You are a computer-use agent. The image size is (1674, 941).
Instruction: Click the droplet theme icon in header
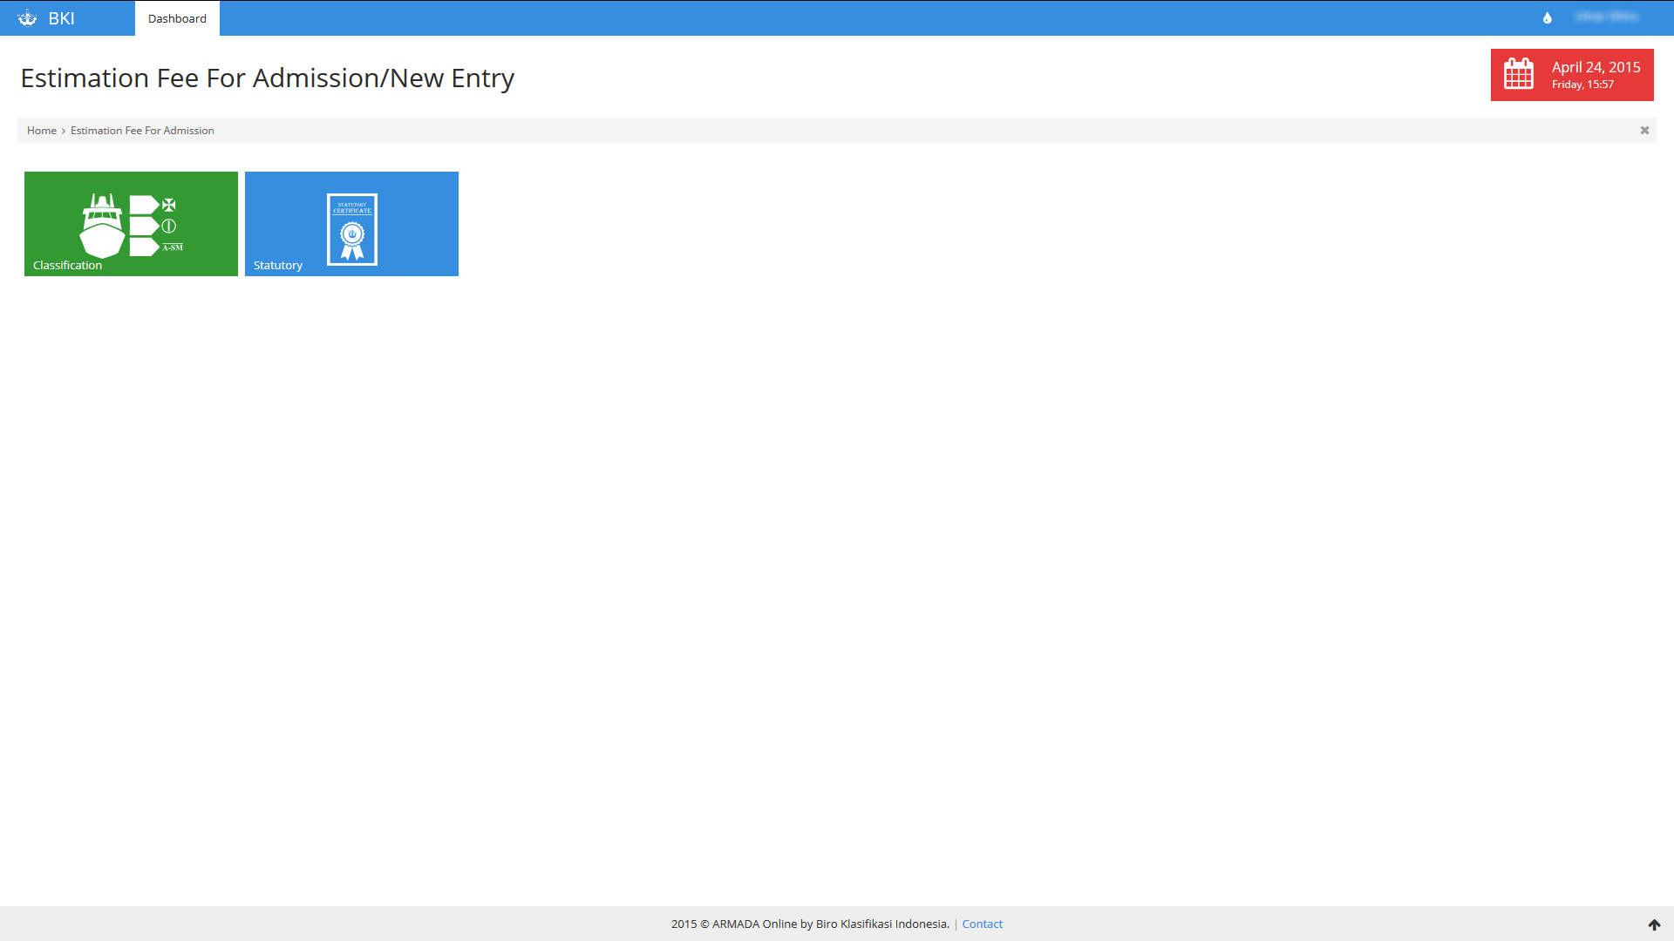(x=1548, y=18)
